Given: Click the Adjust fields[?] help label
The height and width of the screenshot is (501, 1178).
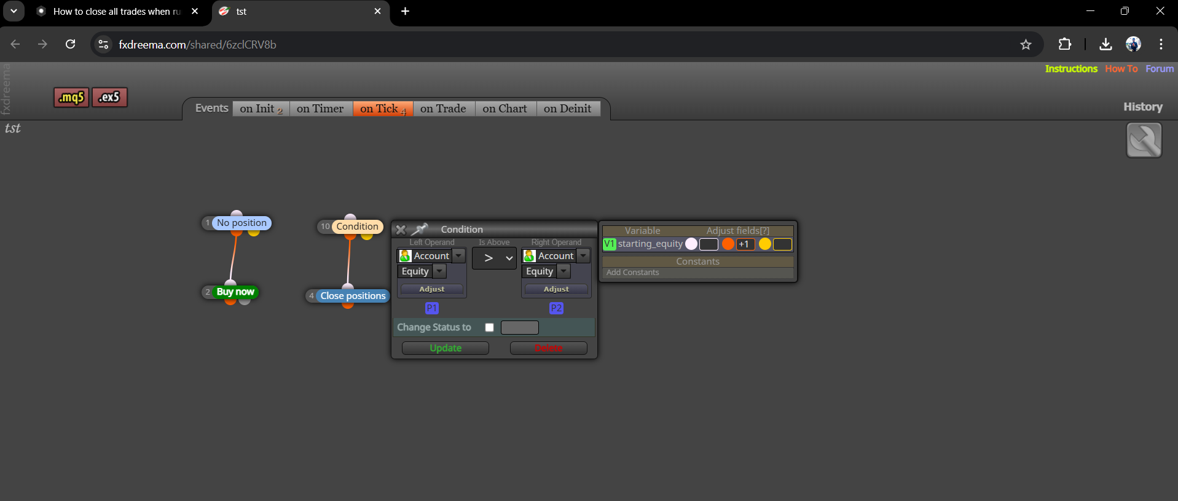Looking at the screenshot, I should pyautogui.click(x=737, y=231).
